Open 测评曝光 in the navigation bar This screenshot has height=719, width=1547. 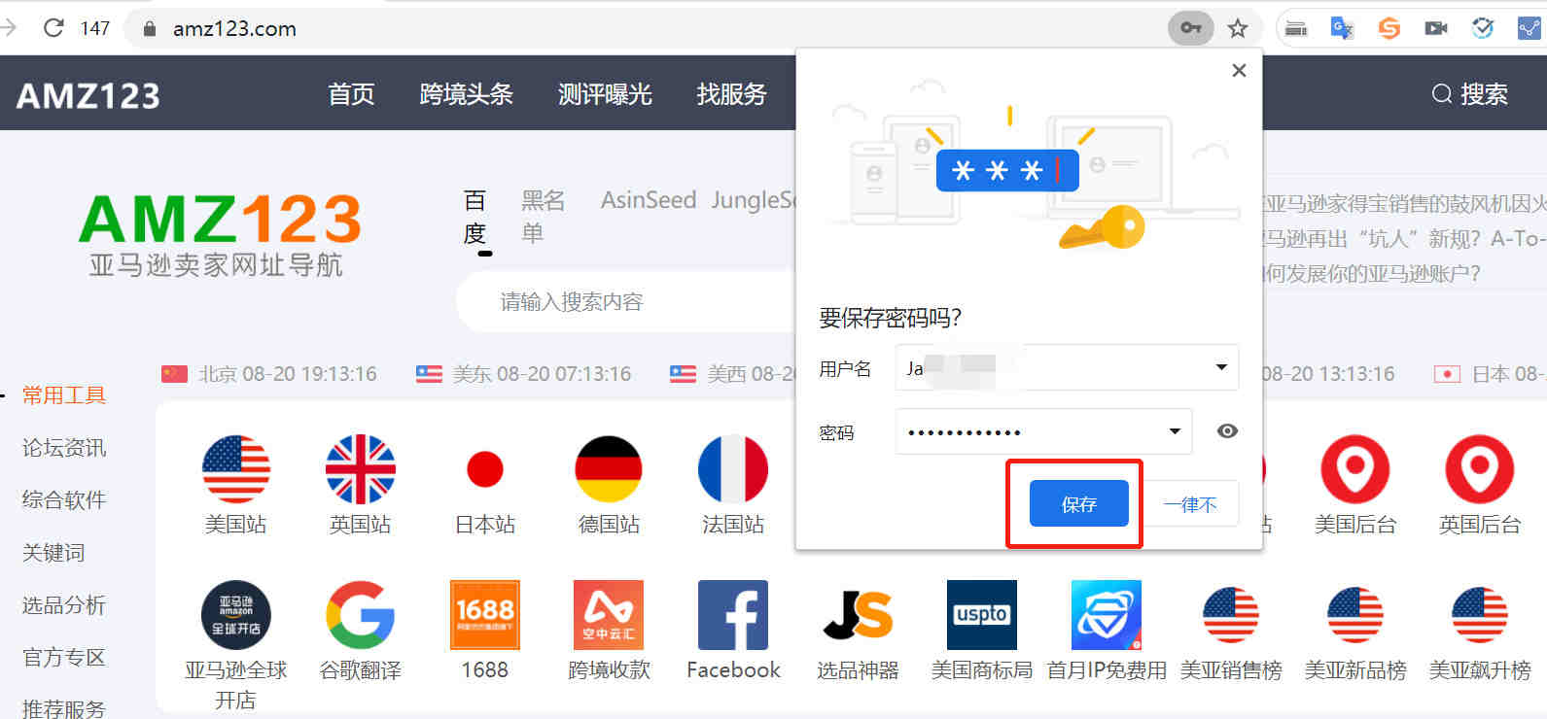coord(605,94)
